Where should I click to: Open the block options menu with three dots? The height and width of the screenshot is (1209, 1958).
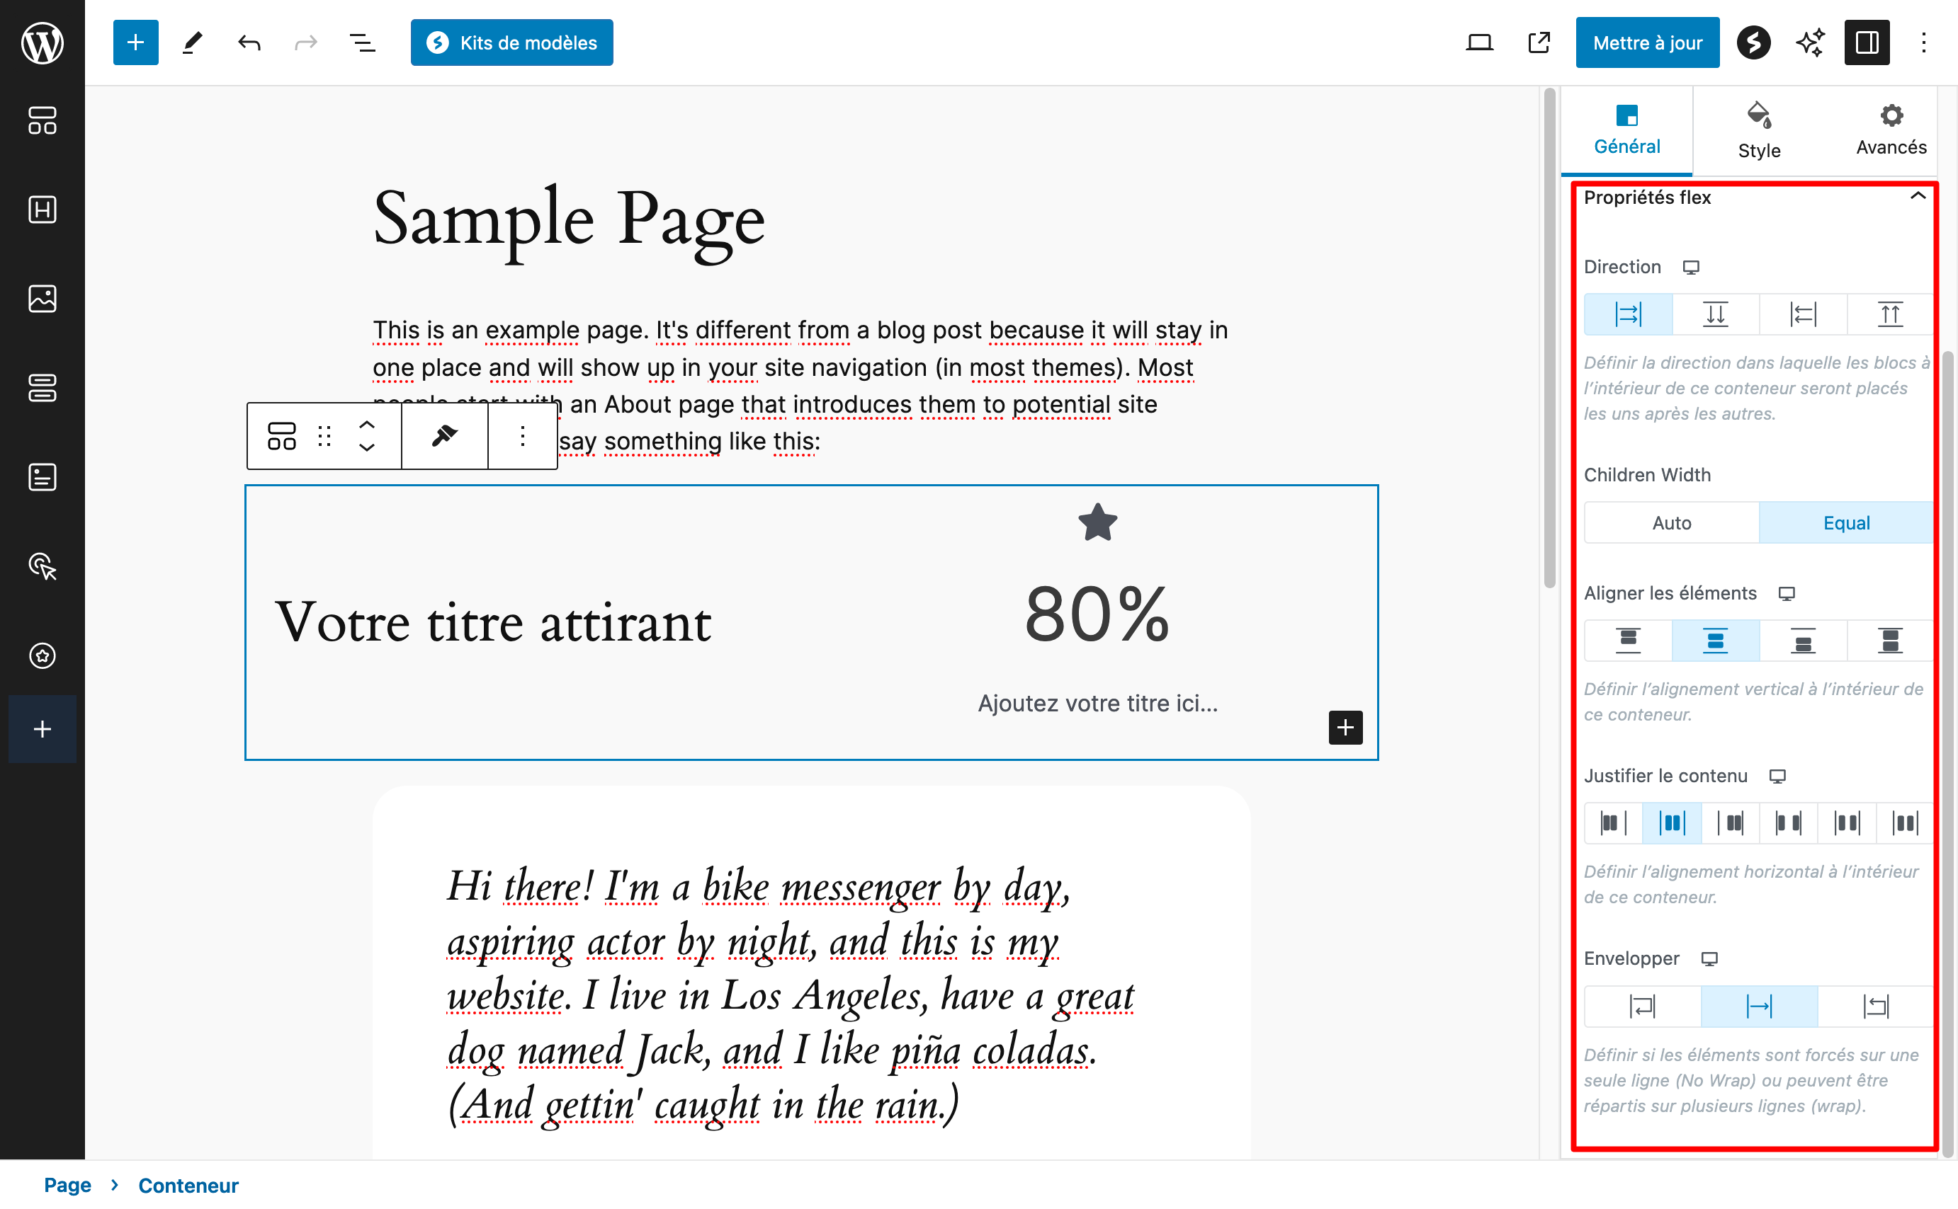[x=521, y=436]
